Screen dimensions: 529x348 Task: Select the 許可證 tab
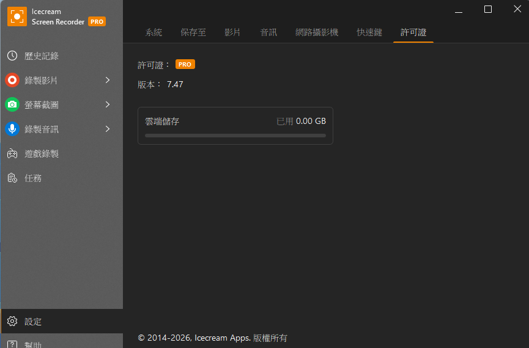(x=413, y=32)
